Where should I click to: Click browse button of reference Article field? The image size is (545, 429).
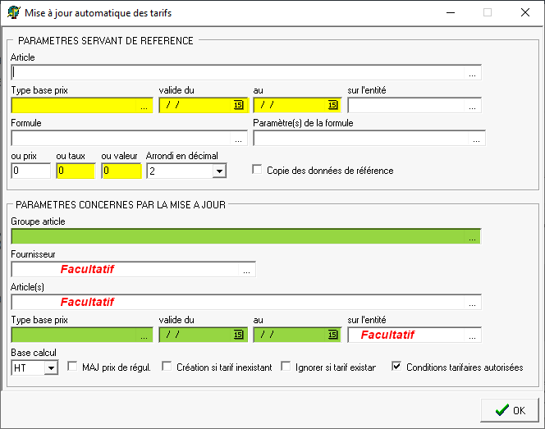click(473, 73)
